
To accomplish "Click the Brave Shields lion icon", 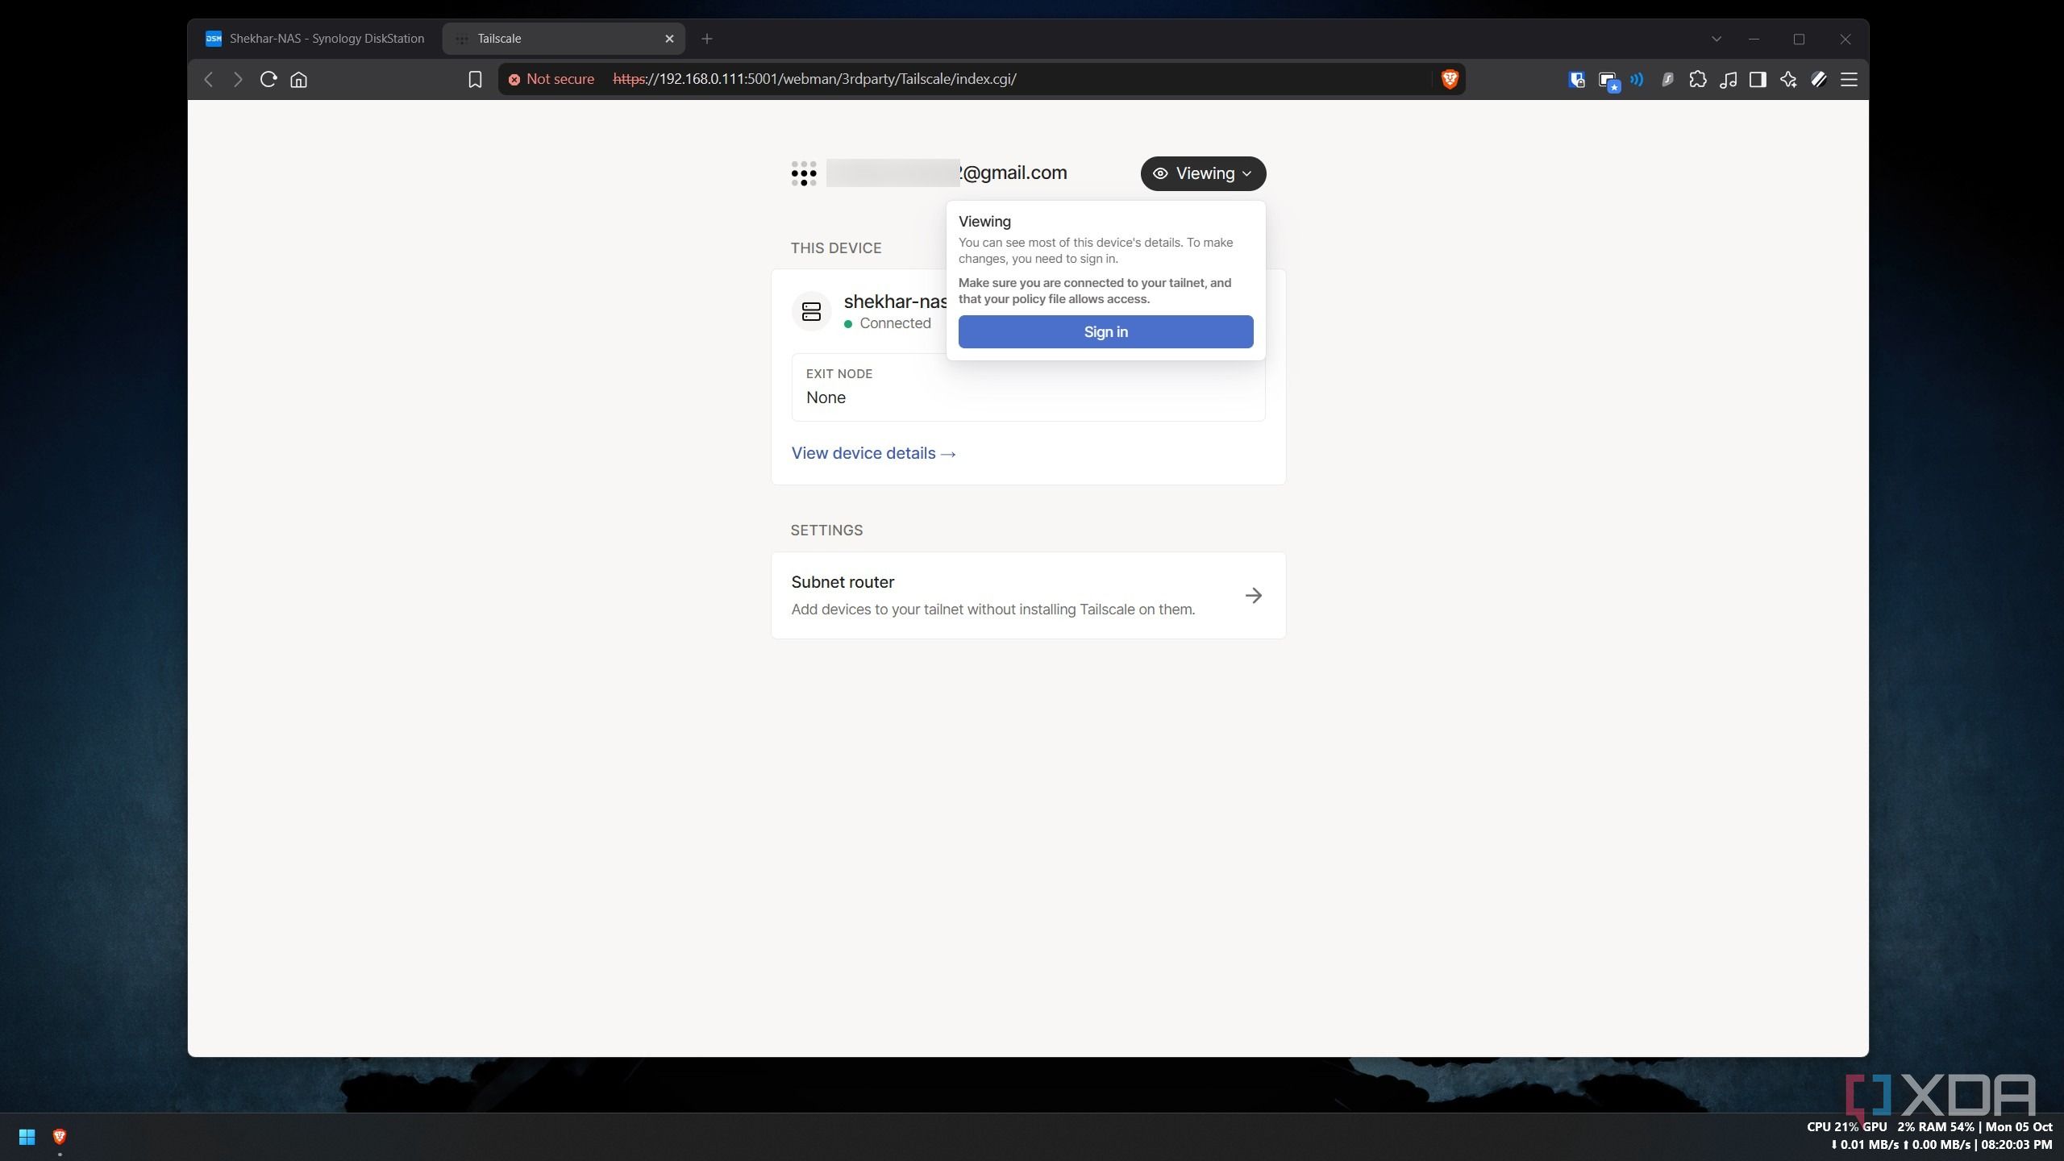I will click(x=1450, y=79).
